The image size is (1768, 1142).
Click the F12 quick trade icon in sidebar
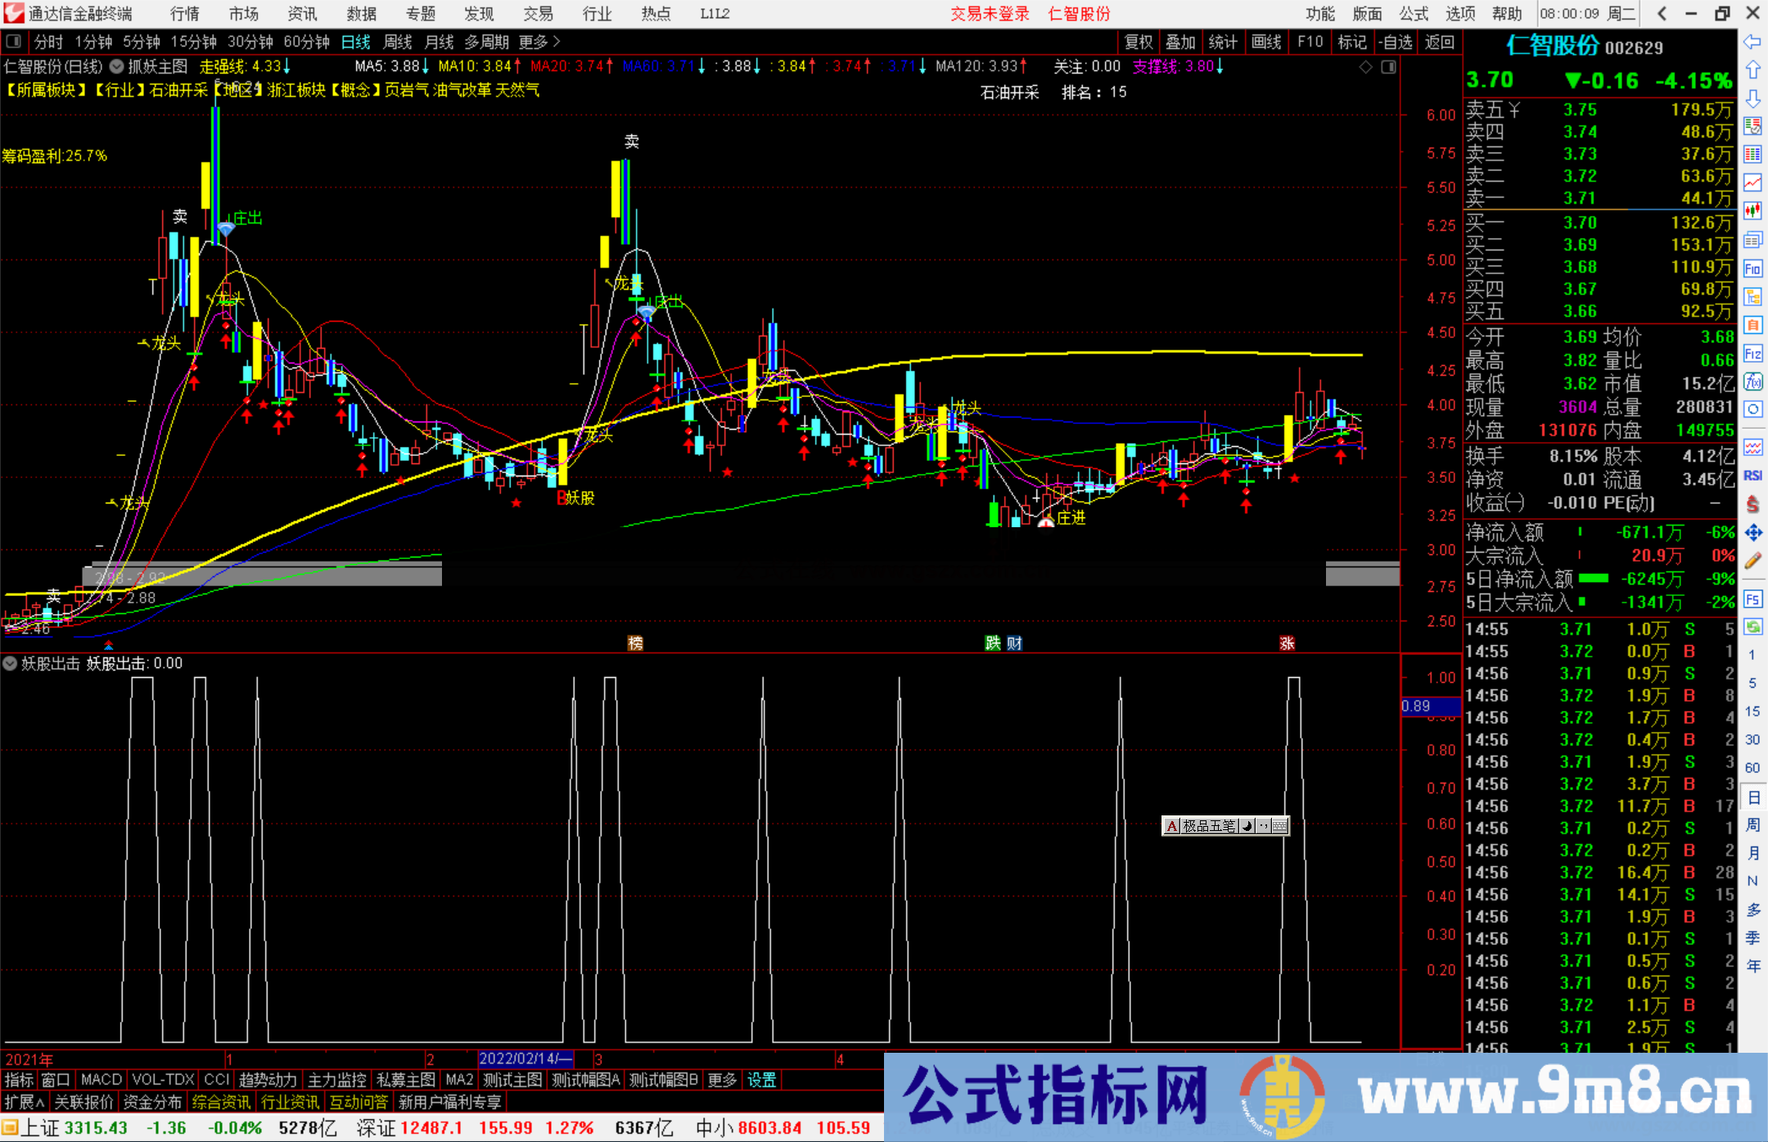(1753, 351)
